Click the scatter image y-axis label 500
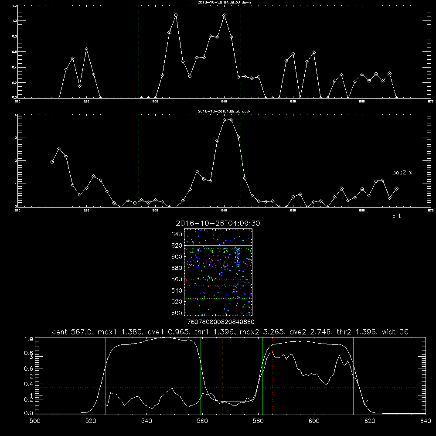This screenshot has width=436, height=436. tap(177, 313)
